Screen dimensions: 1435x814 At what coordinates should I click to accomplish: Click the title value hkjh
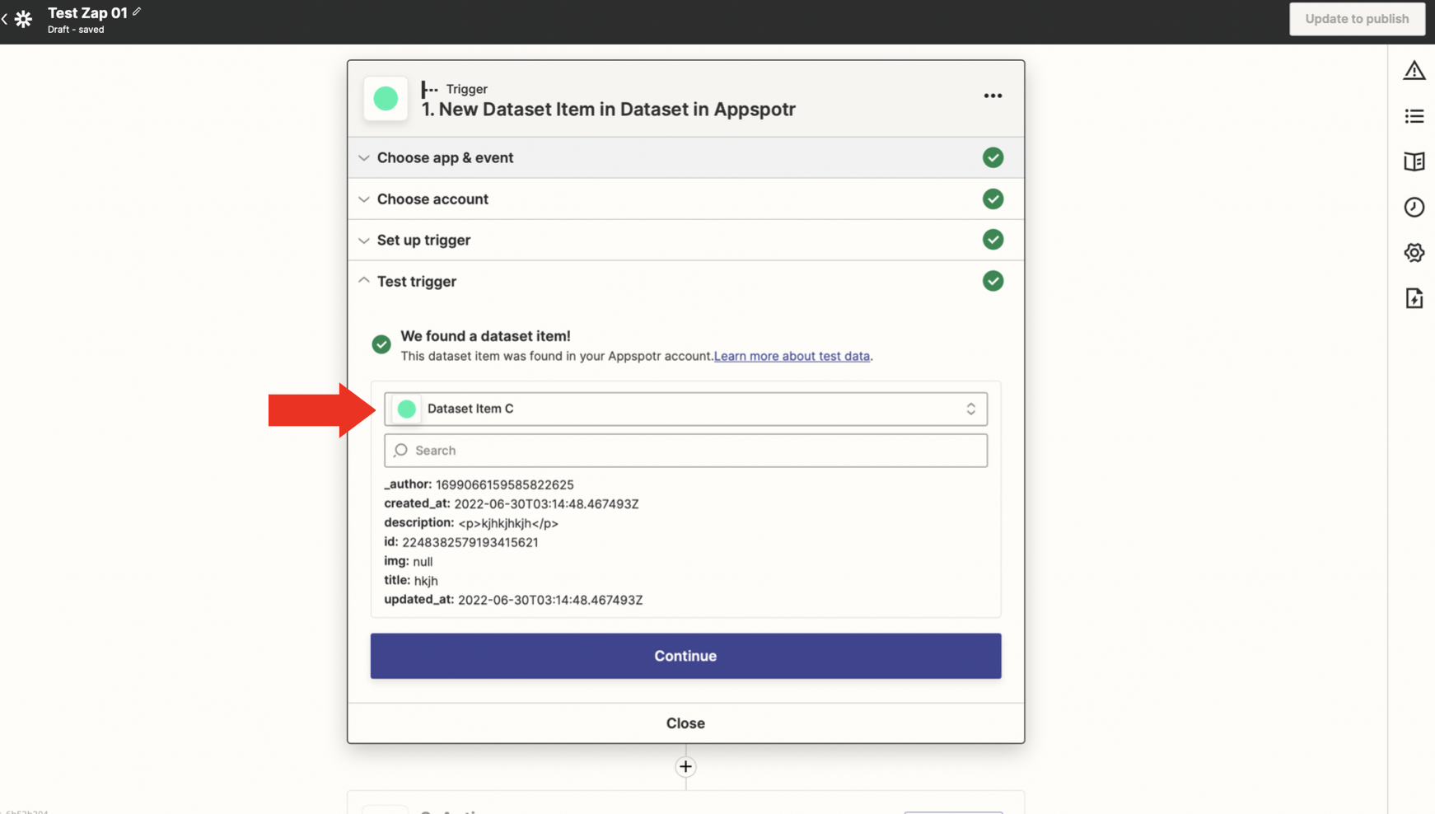(426, 581)
